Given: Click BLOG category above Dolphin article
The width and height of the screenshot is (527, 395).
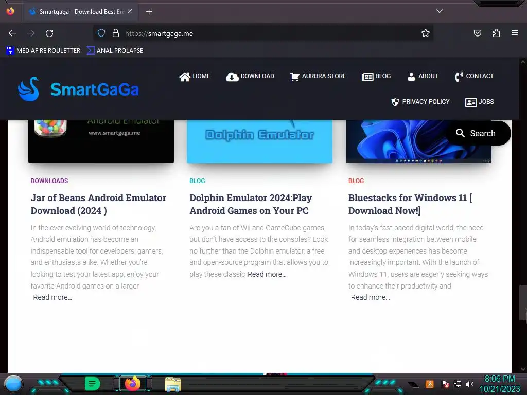Looking at the screenshot, I should (x=197, y=181).
